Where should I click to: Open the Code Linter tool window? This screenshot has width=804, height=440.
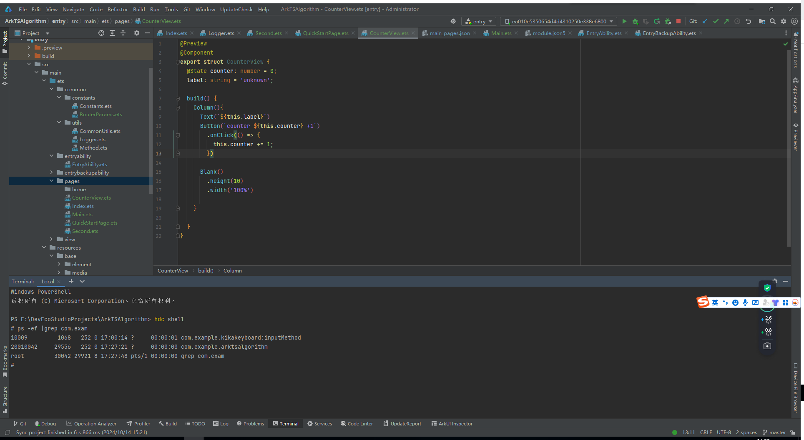[357, 423]
